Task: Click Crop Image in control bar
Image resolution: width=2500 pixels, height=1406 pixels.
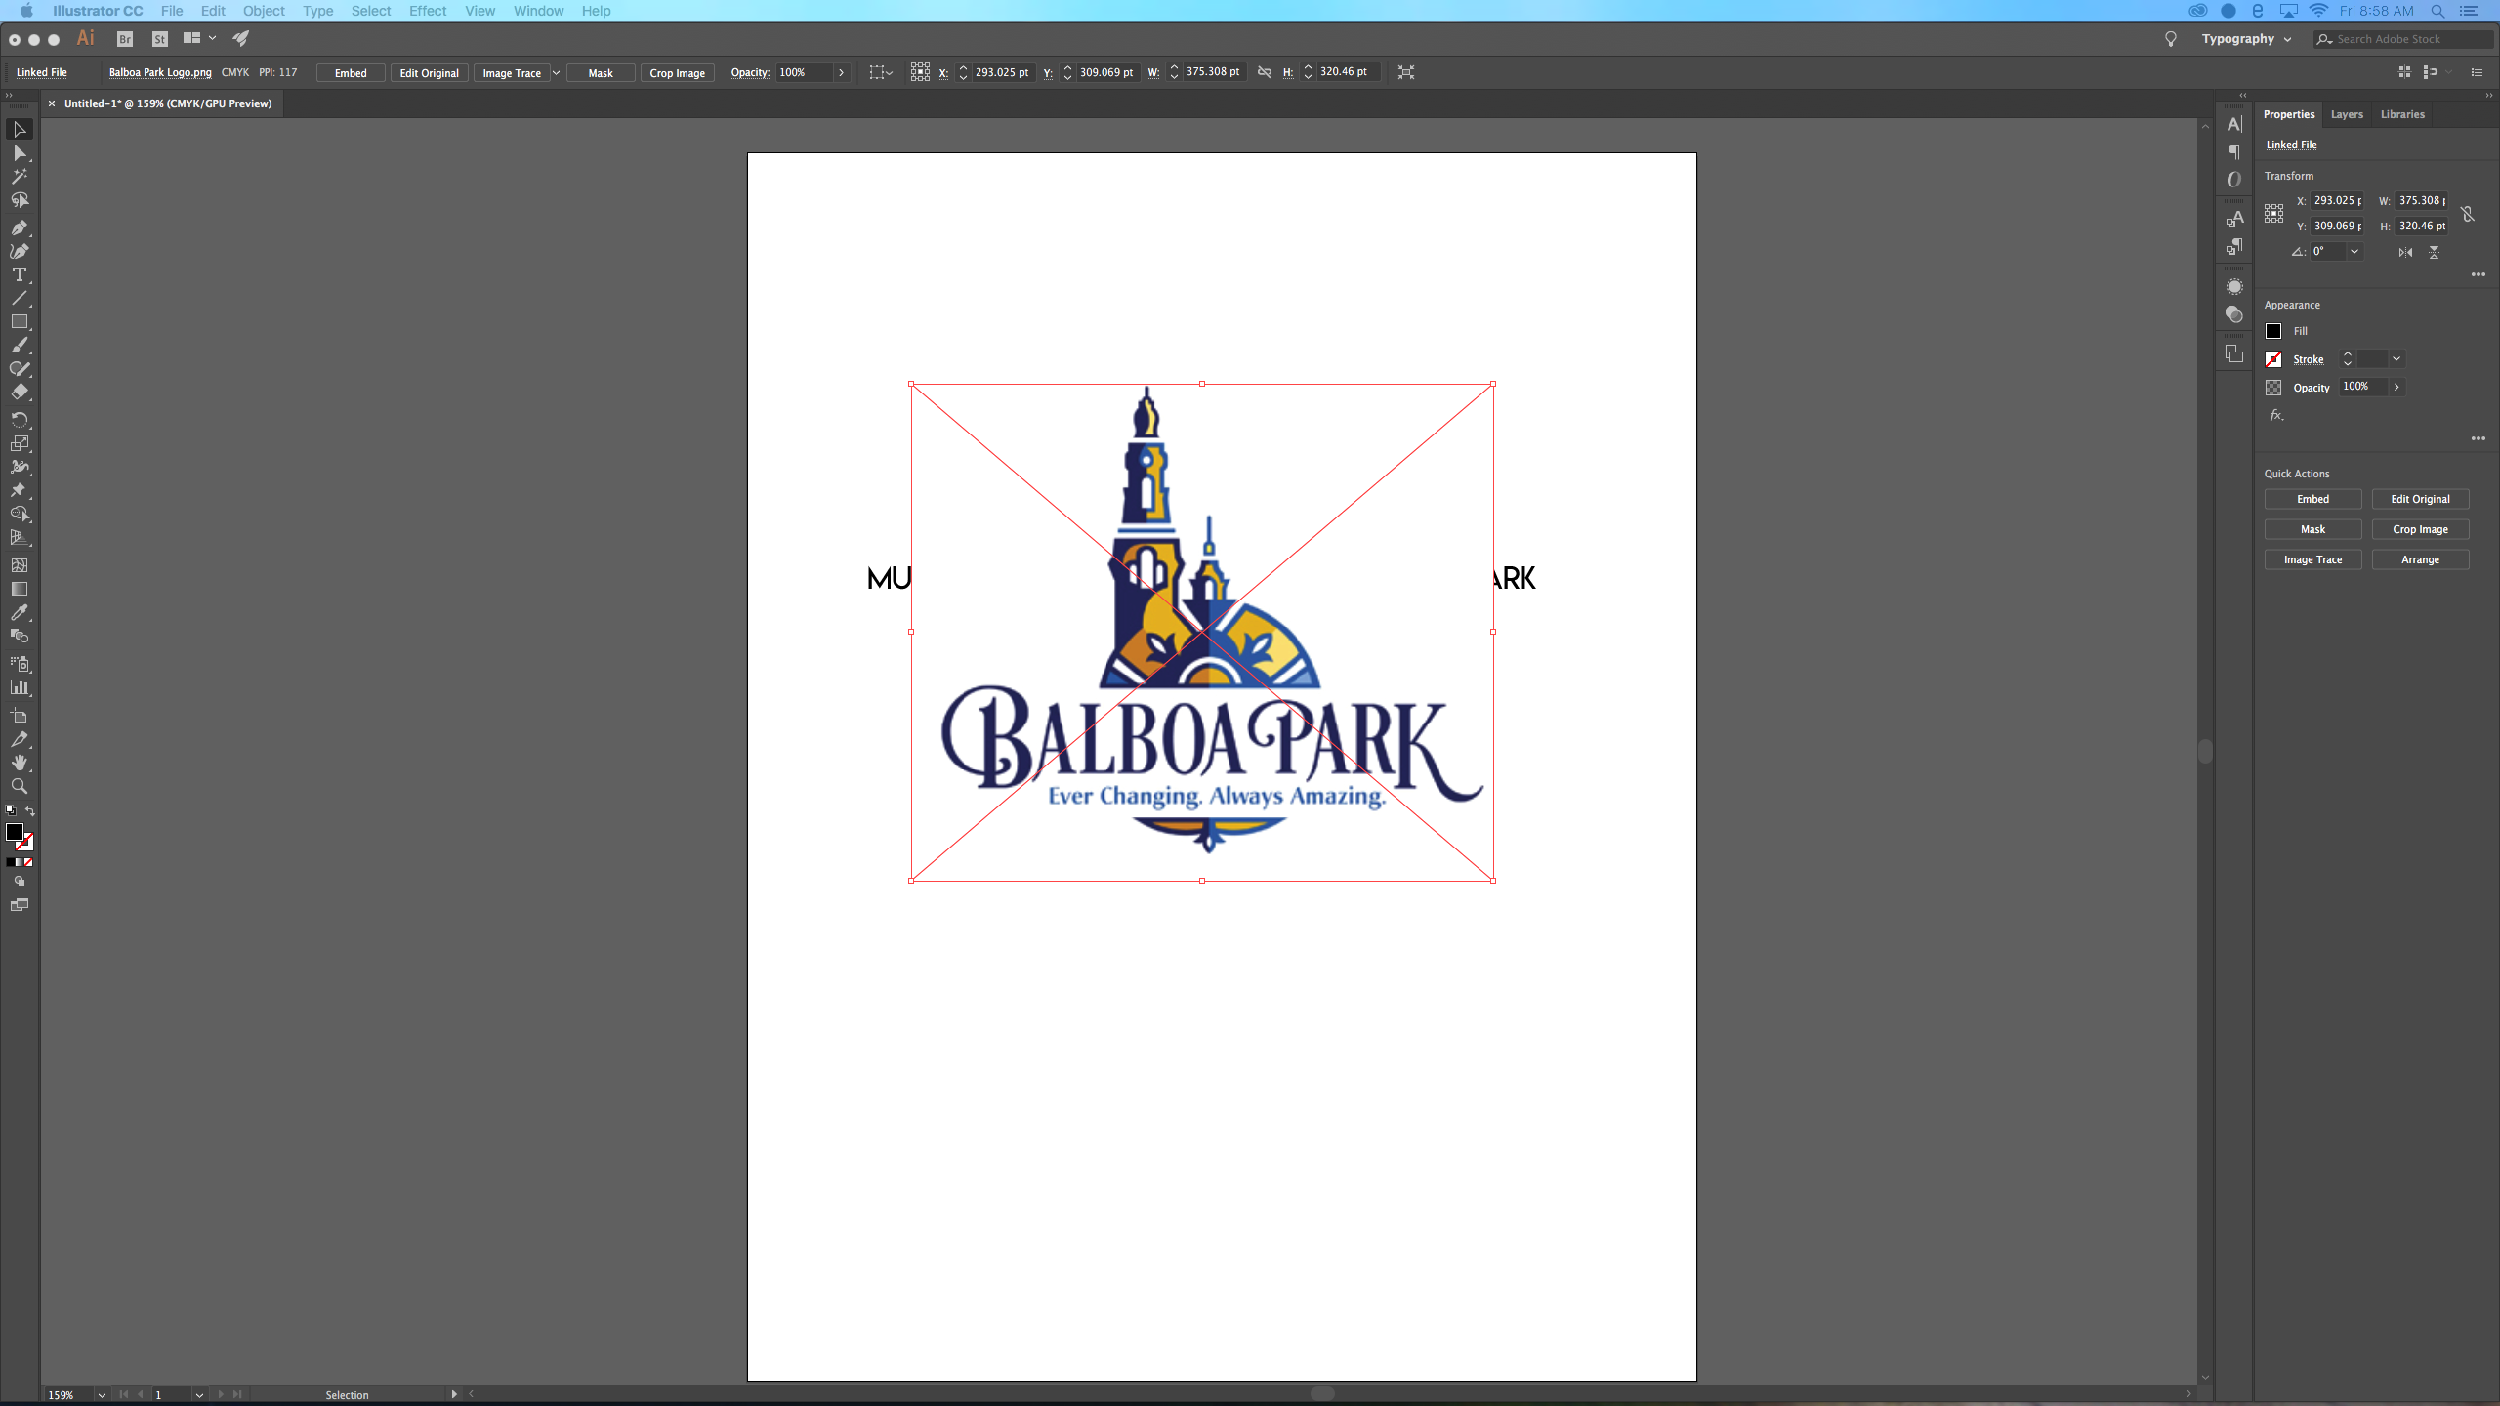Action: [678, 73]
